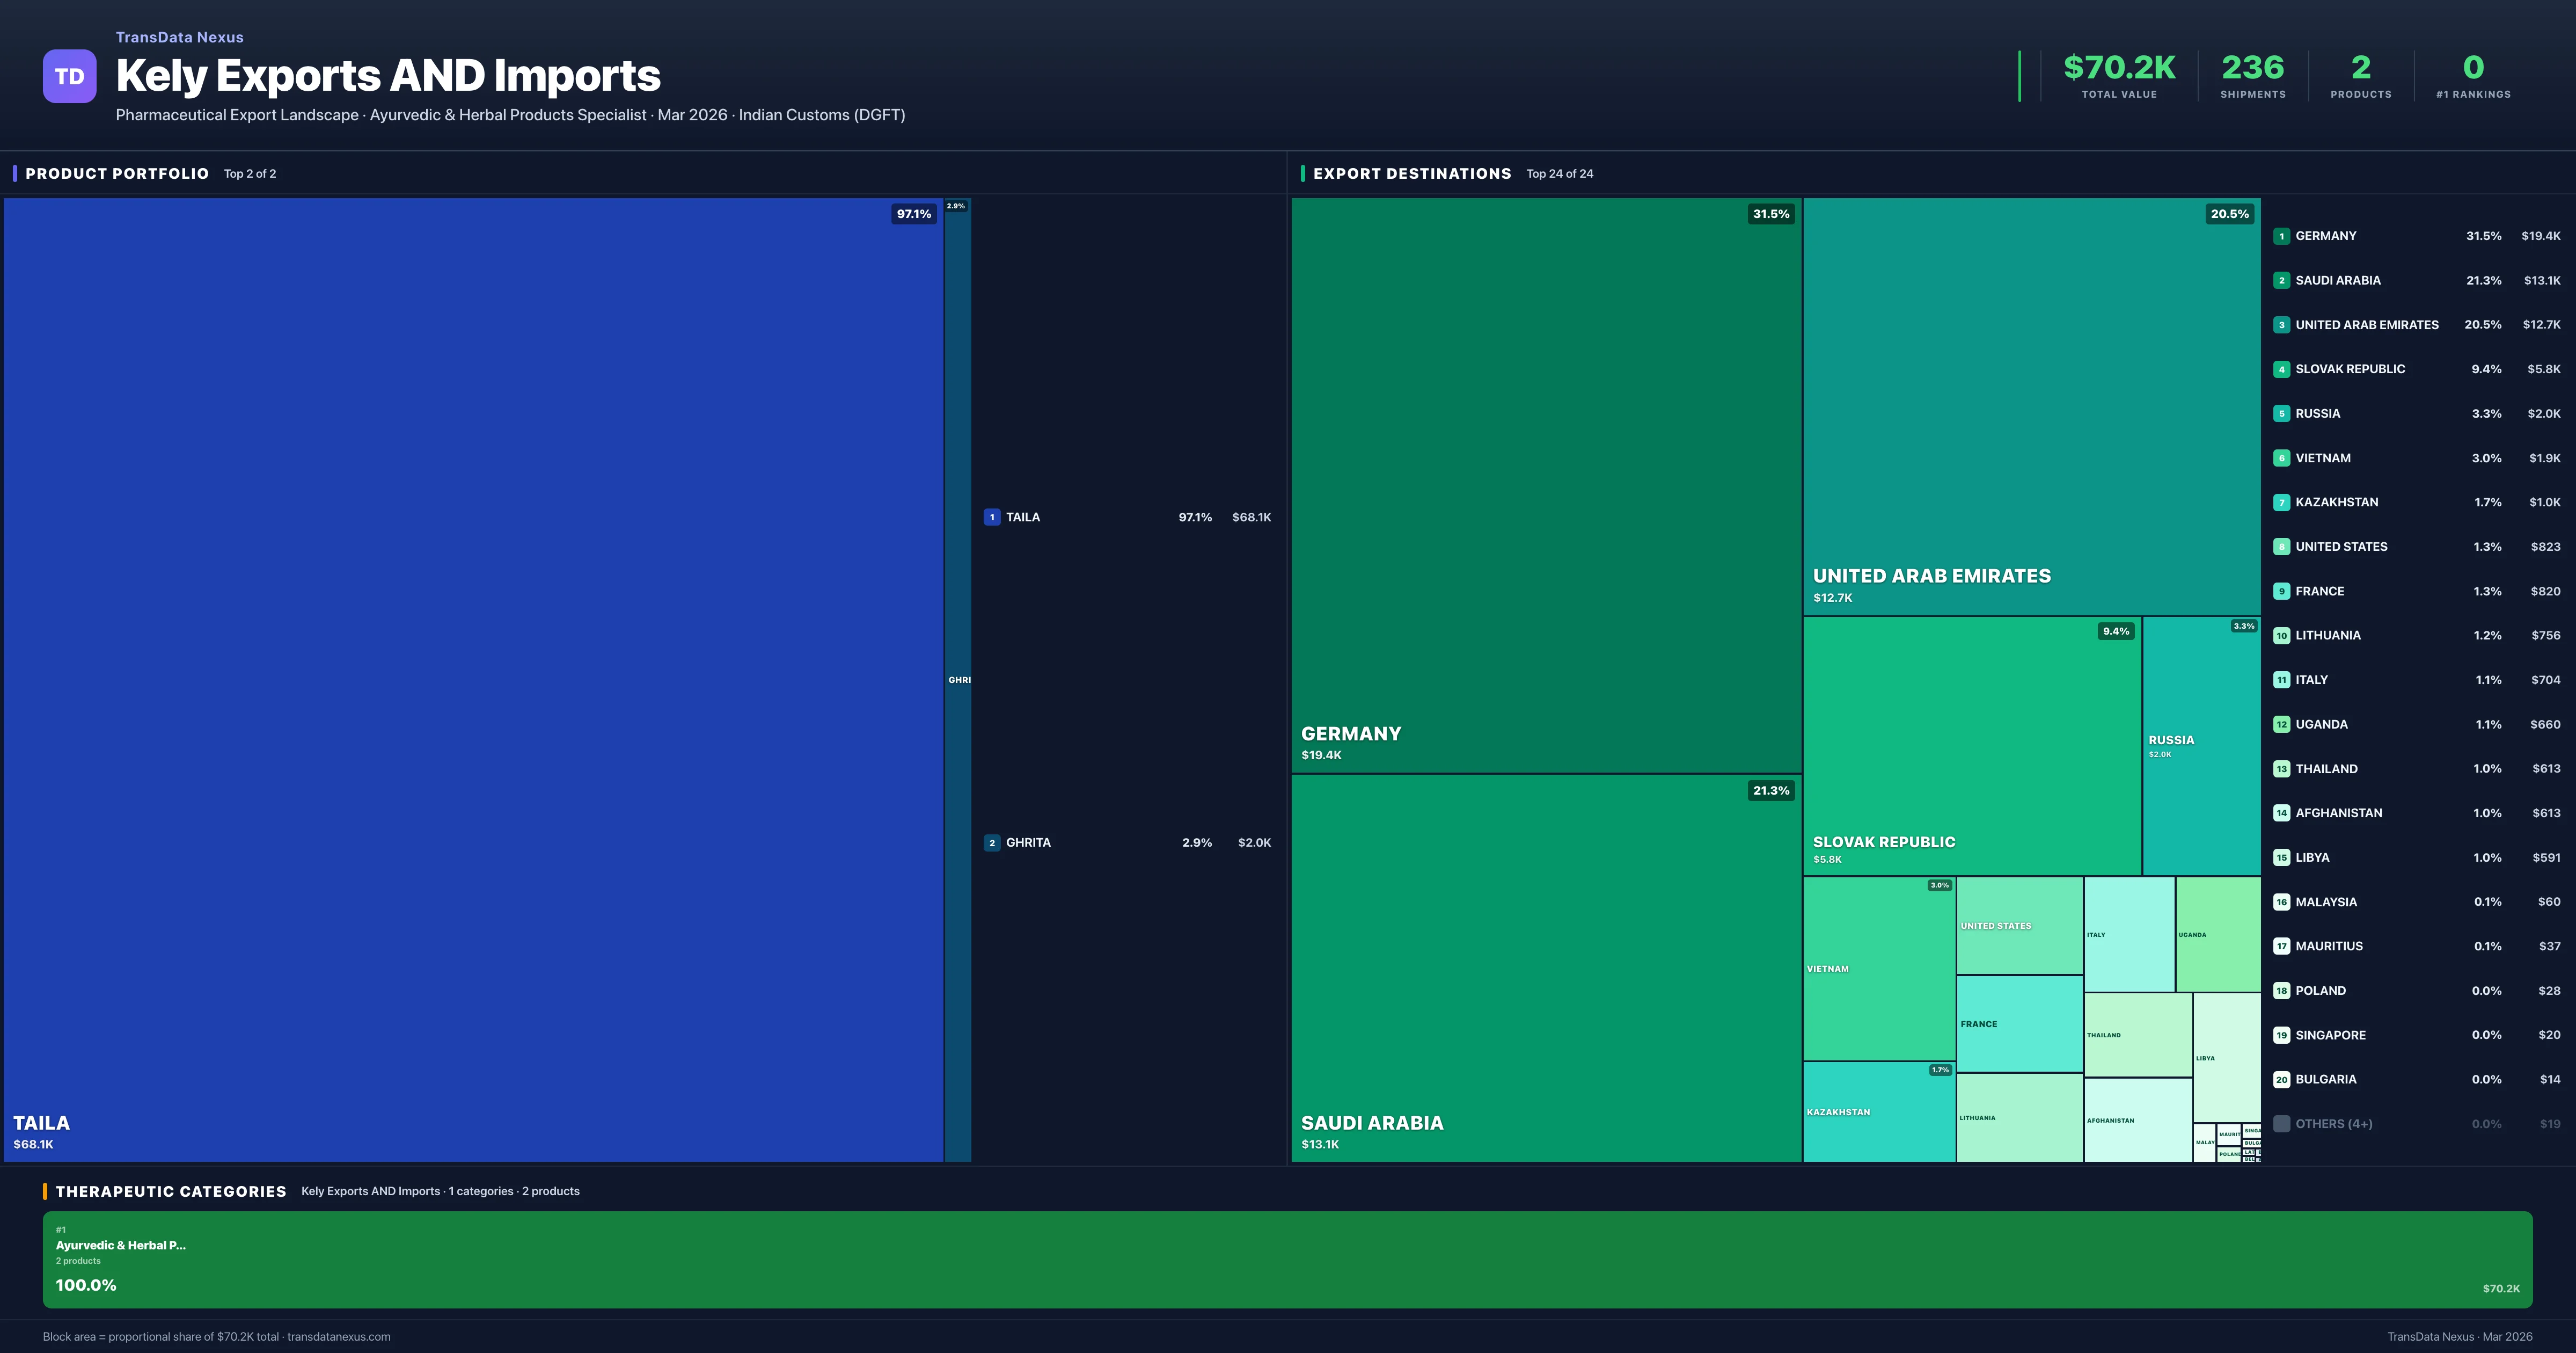Select the rank 2 badge next to GHRITA
Image resolution: width=2576 pixels, height=1353 pixels.
tap(991, 842)
